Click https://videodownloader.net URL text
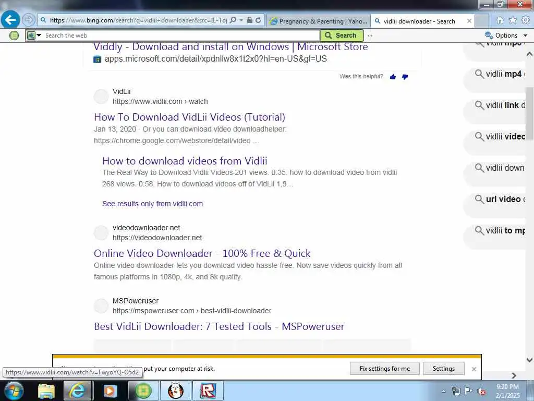Screen dimensions: 534x401 click(x=157, y=238)
